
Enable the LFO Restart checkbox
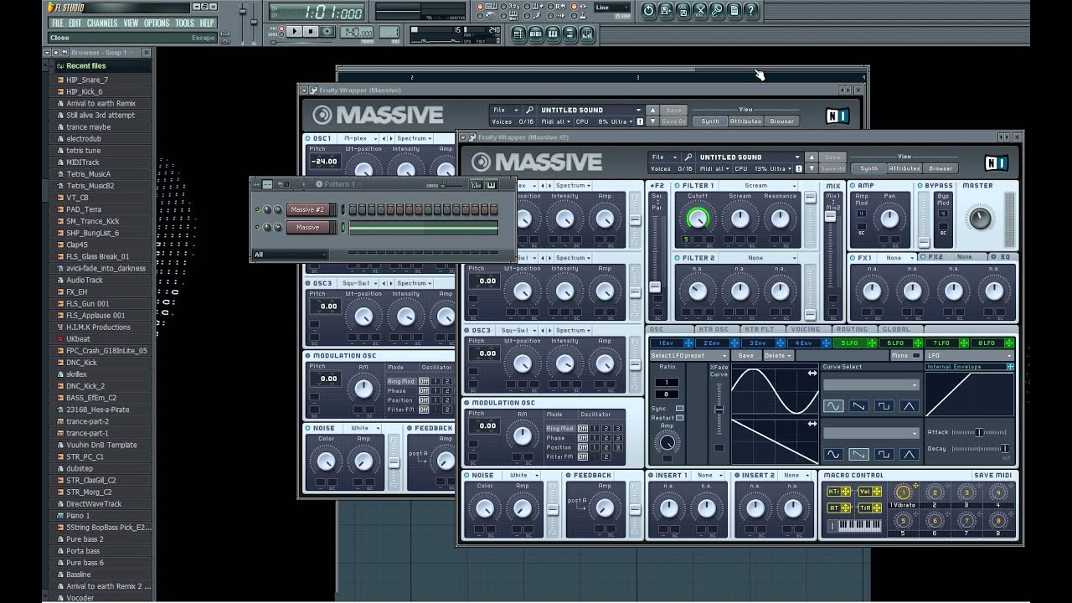pyautogui.click(x=679, y=417)
